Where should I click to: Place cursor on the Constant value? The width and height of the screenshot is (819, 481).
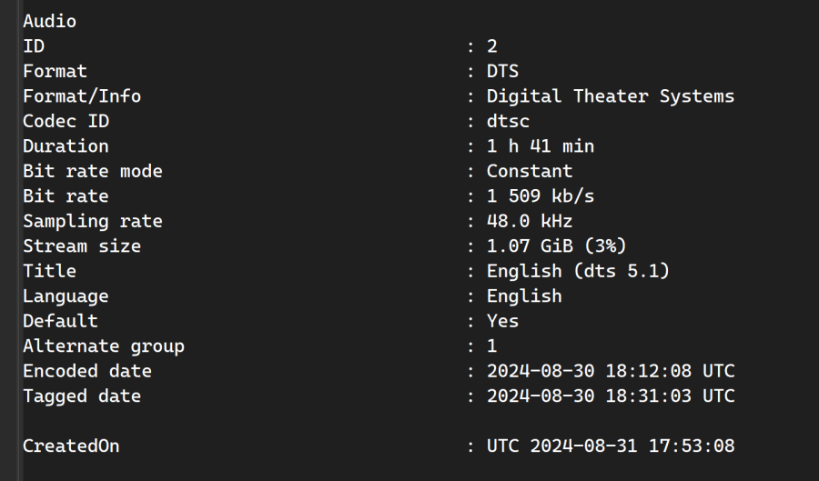pos(530,171)
